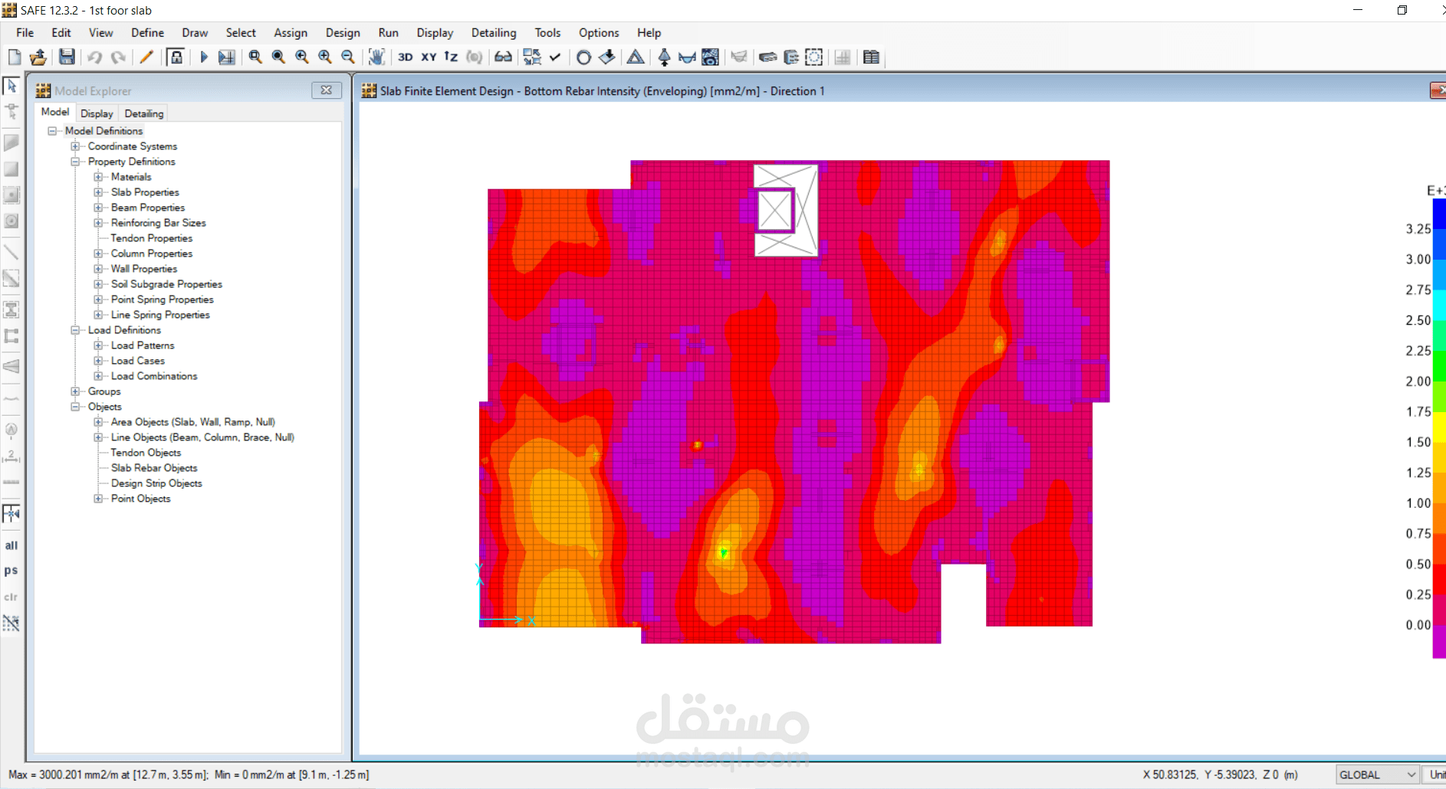Click the Rotate 3D View icon
Screen dimensions: 1446x789
pyautogui.click(x=475, y=57)
